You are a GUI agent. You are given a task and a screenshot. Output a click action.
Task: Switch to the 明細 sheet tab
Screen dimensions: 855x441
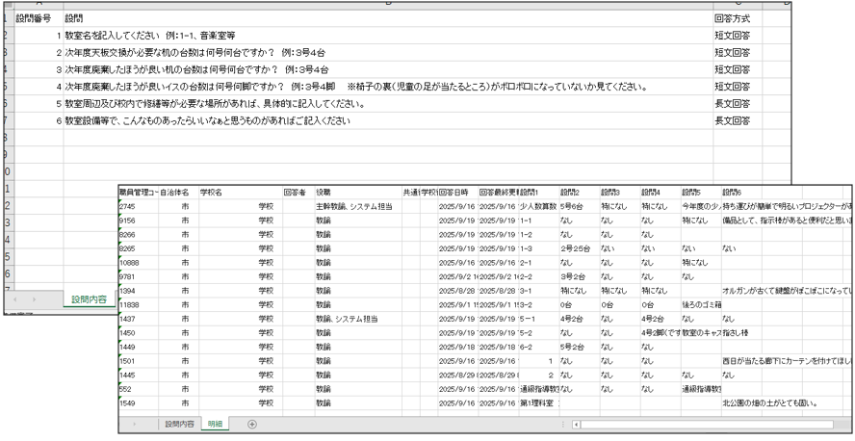coord(216,424)
